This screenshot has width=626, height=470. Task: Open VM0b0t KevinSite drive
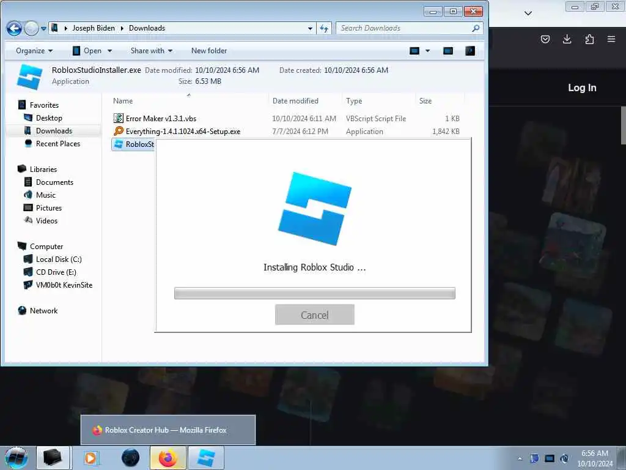point(64,285)
